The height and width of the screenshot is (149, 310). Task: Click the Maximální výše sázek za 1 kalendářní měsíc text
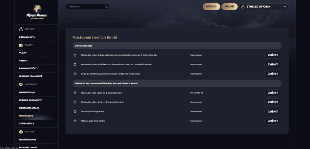pos(102,102)
